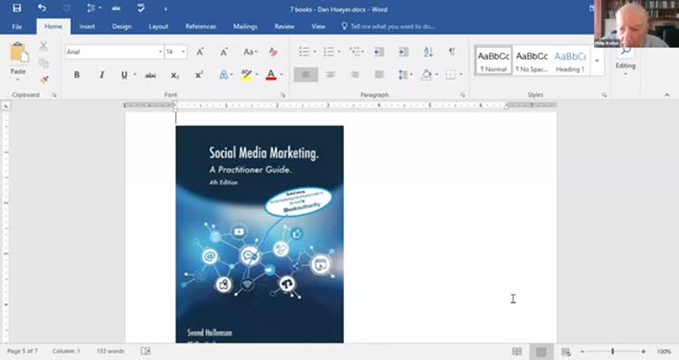Apply the No Spacing style
Screen dimensions: 679x360
click(x=531, y=61)
